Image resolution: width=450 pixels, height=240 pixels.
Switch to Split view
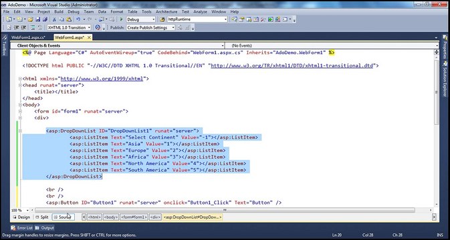click(42, 217)
